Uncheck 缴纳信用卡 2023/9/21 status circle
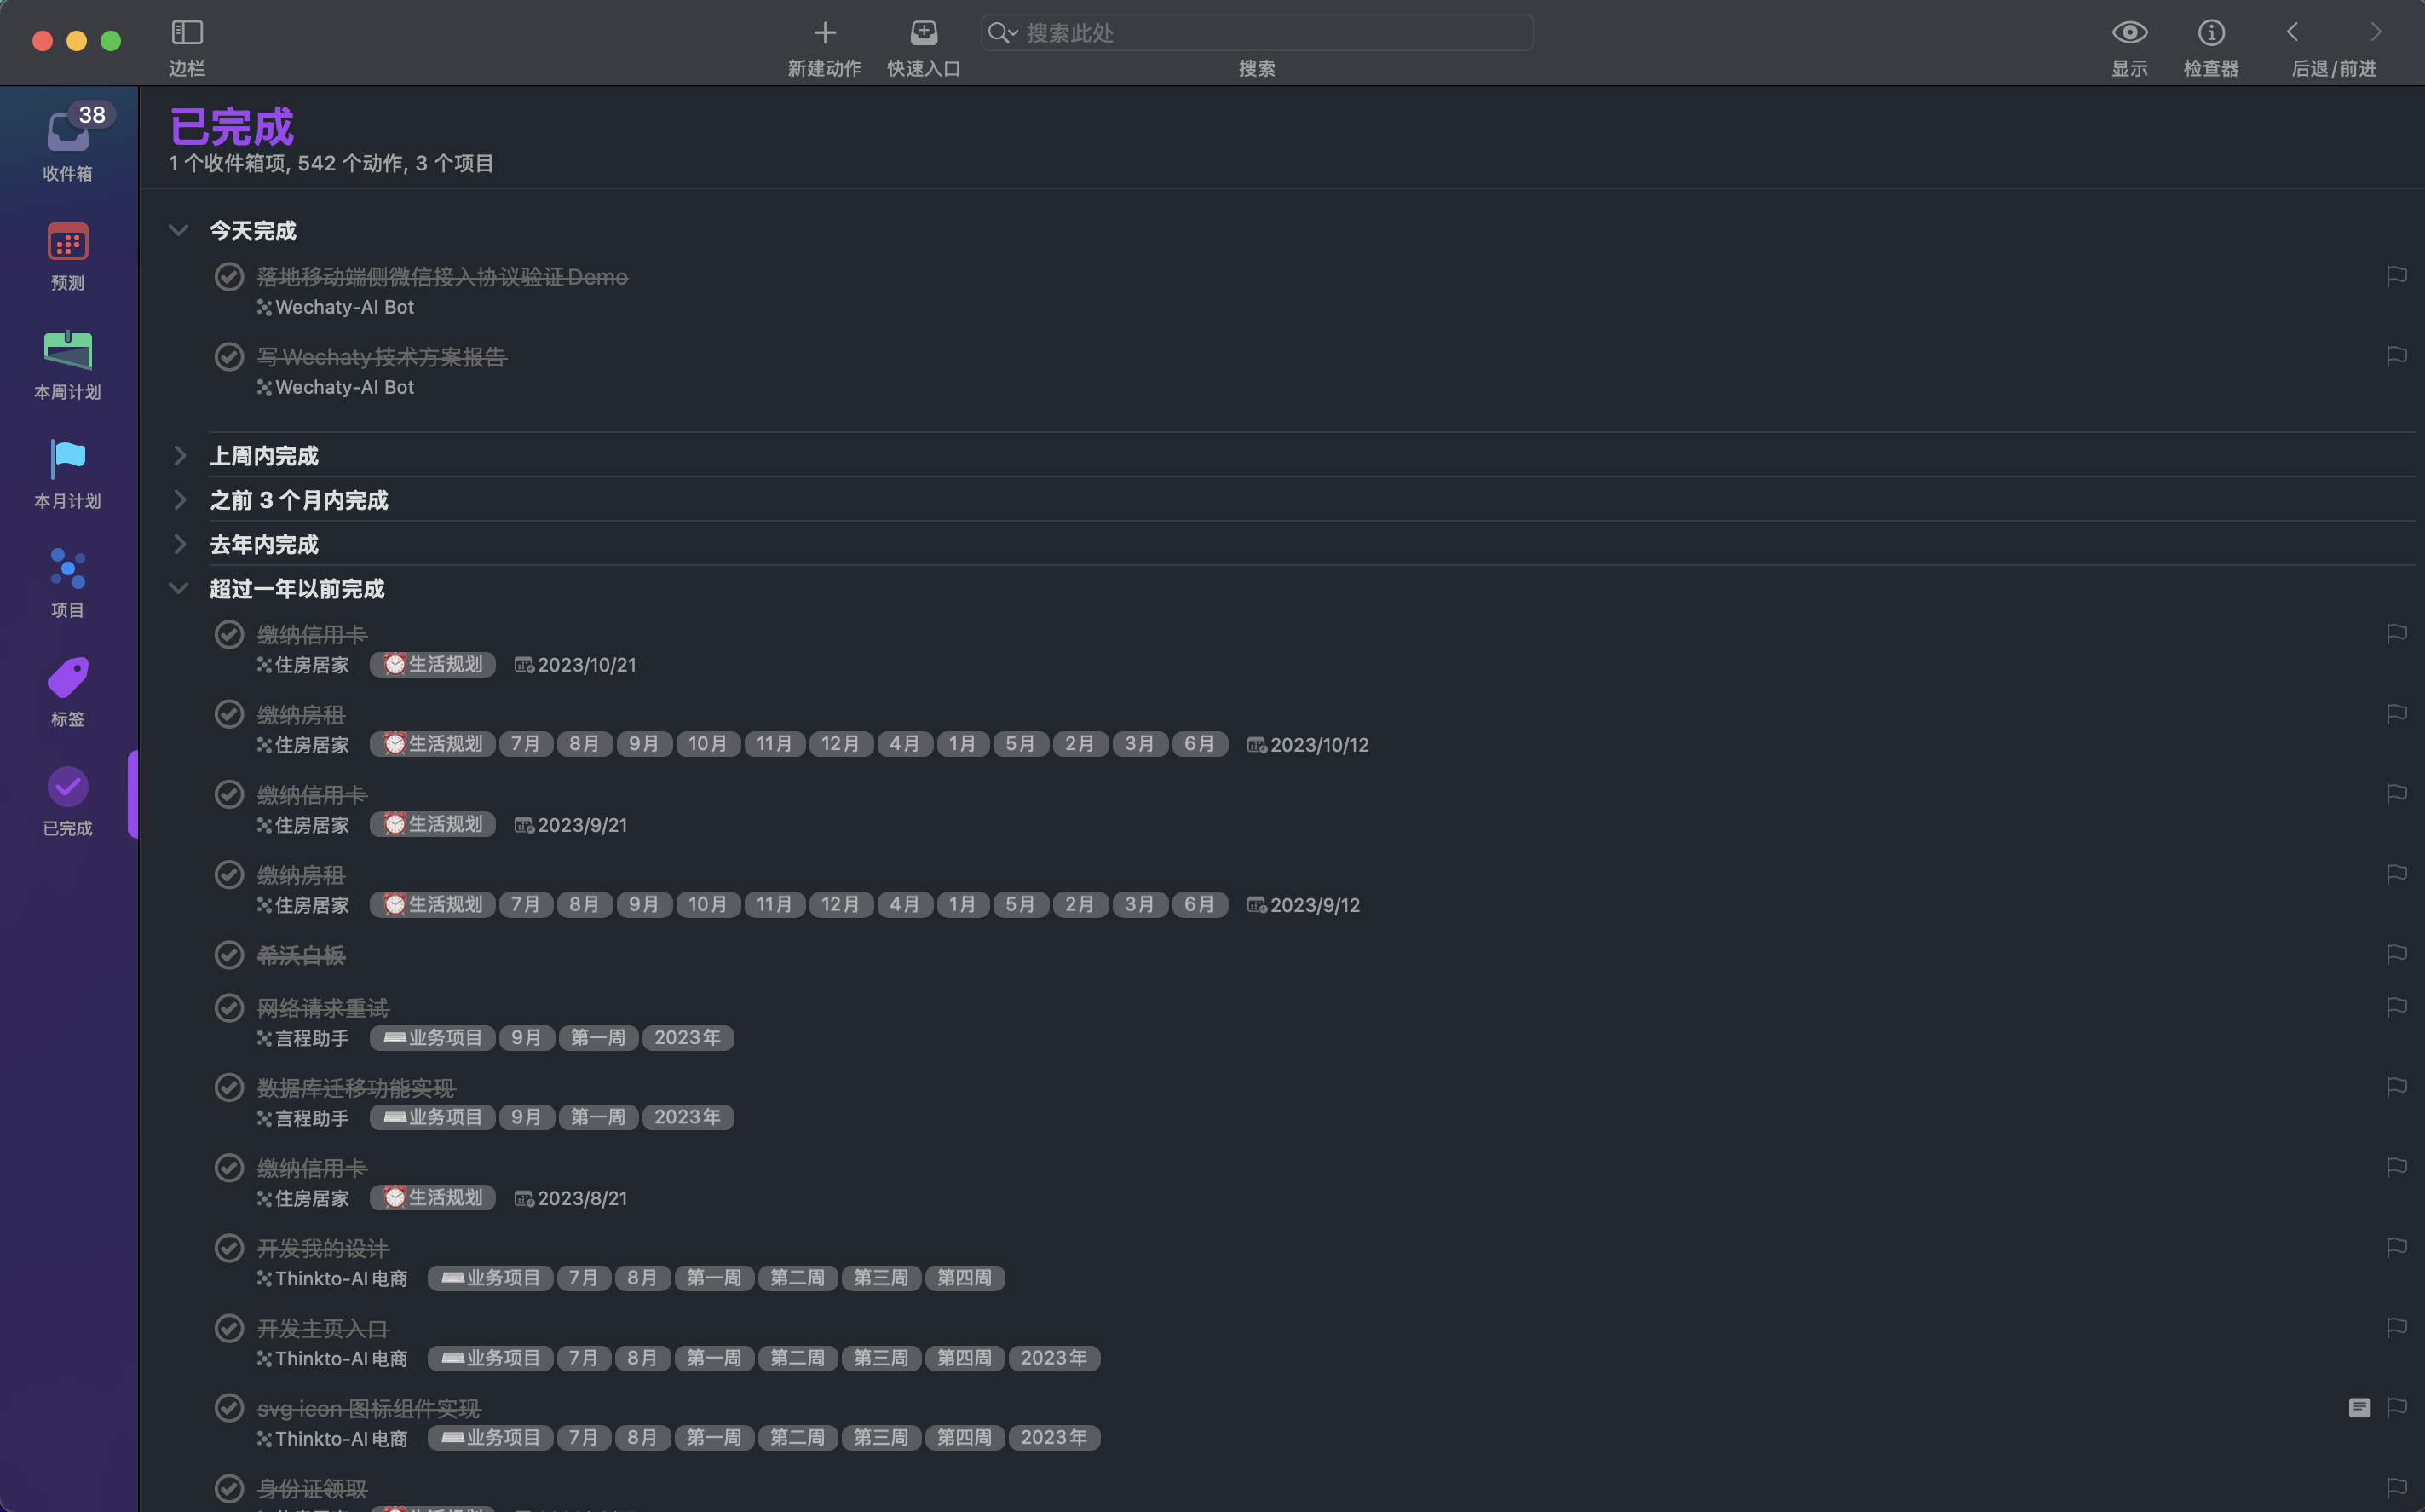The height and width of the screenshot is (1512, 2425). click(x=229, y=795)
